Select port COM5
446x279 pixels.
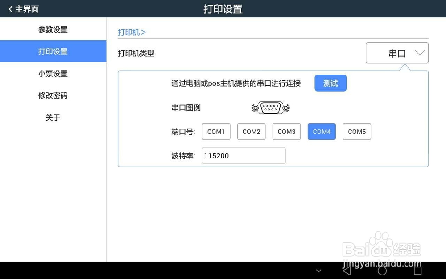coord(357,132)
